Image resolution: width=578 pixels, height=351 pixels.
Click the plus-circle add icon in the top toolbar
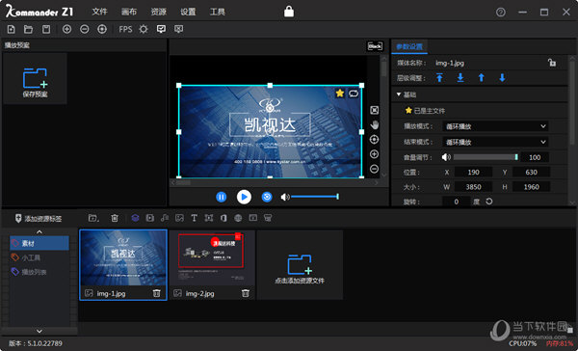[x=66, y=29]
